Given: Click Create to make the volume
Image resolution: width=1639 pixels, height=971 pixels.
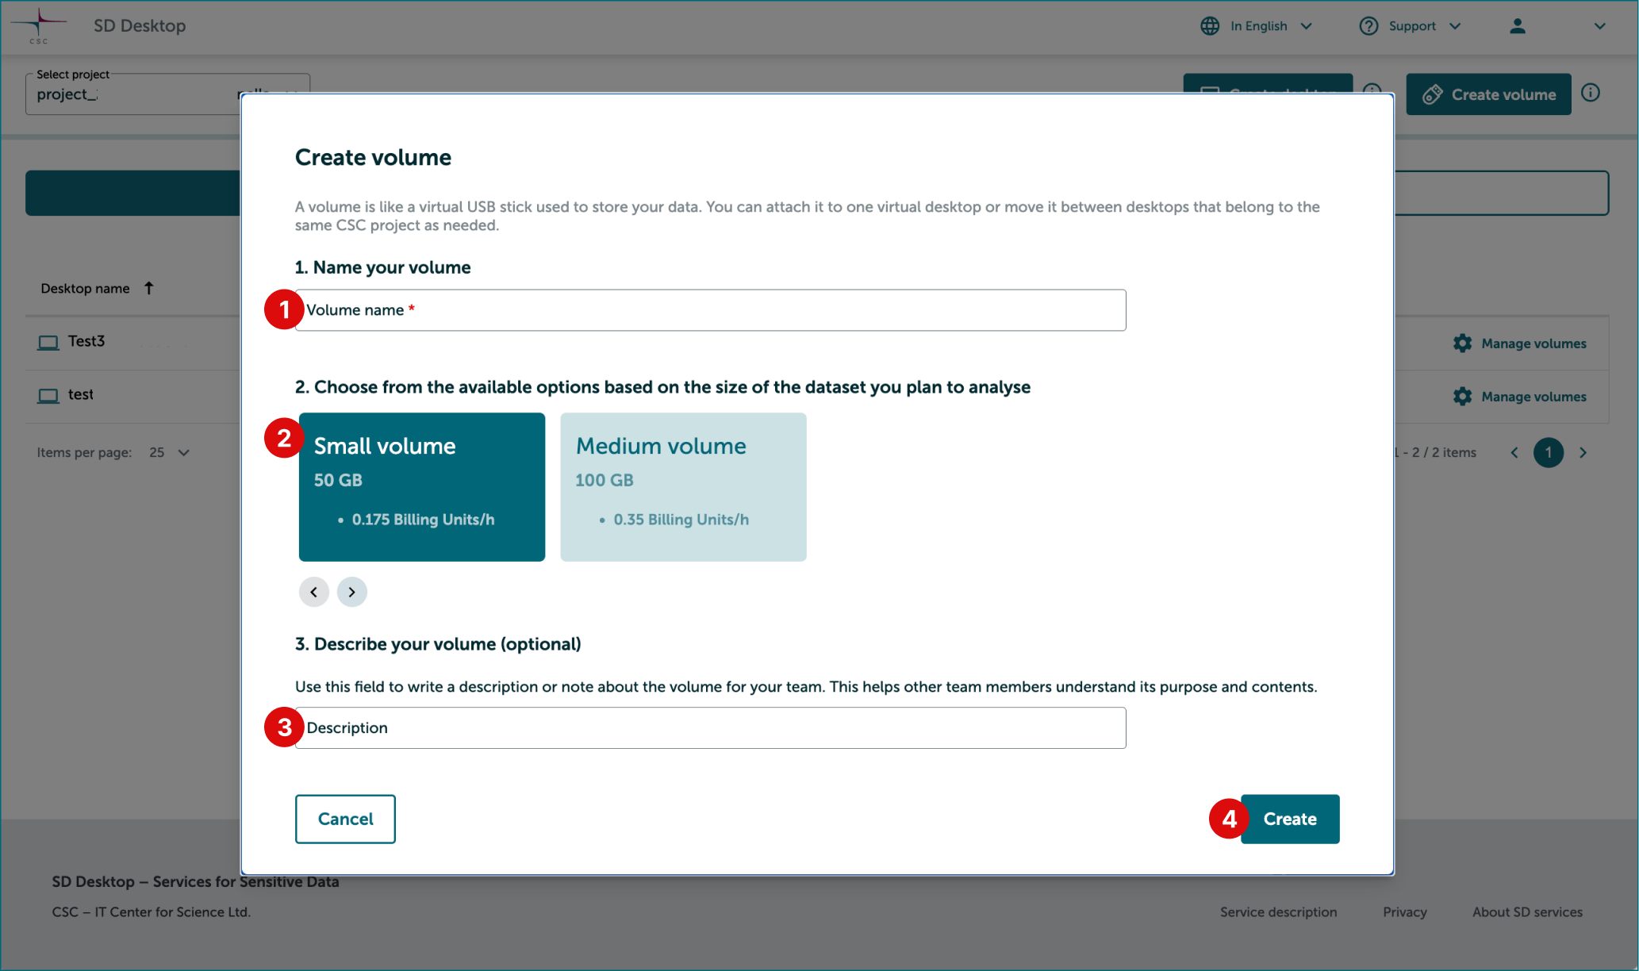Looking at the screenshot, I should tap(1290, 819).
